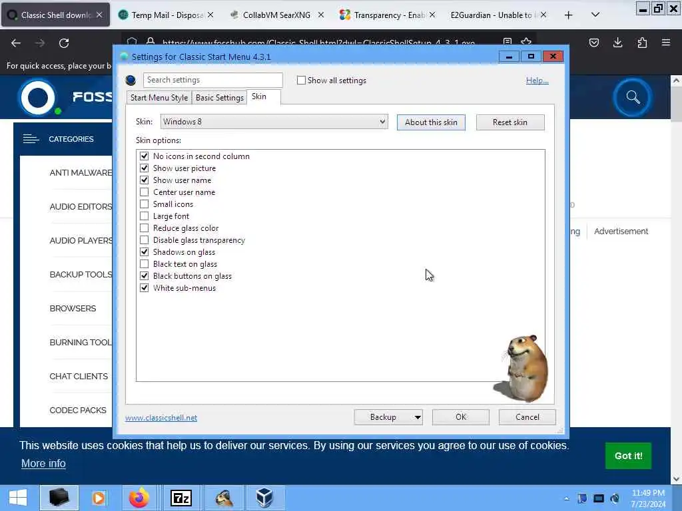Switch to Temp Mail browser tab
Viewport: 682px width, 511px height.
click(167, 15)
